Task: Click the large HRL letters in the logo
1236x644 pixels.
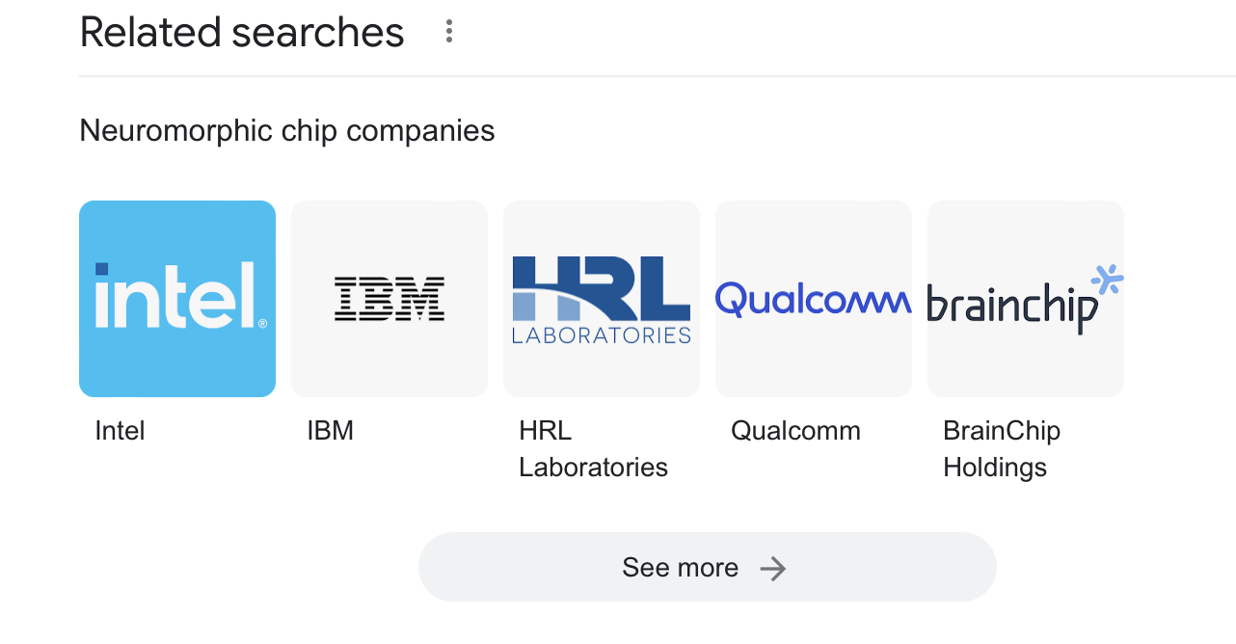Action: (602, 285)
